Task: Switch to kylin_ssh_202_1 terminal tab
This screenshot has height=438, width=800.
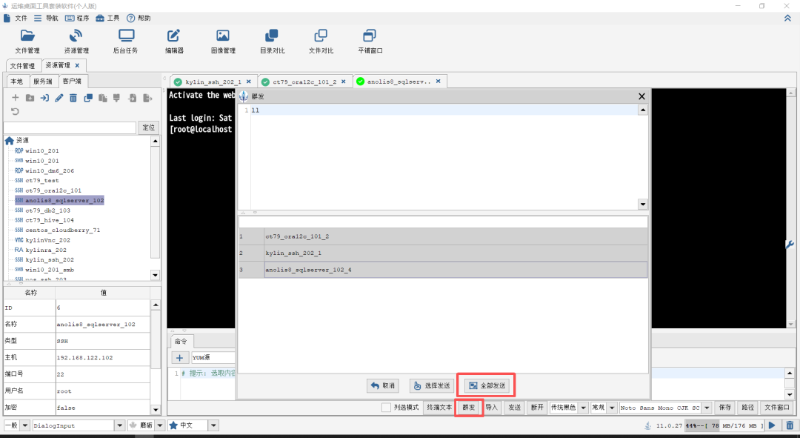Action: 213,82
